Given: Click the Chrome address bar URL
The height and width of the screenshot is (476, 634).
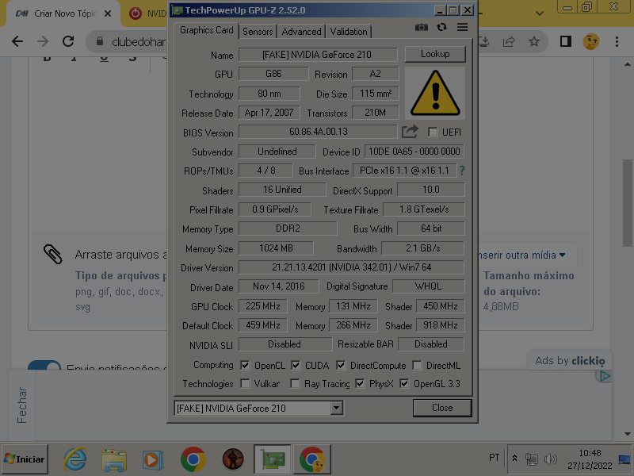Looking at the screenshot, I should click(x=138, y=42).
